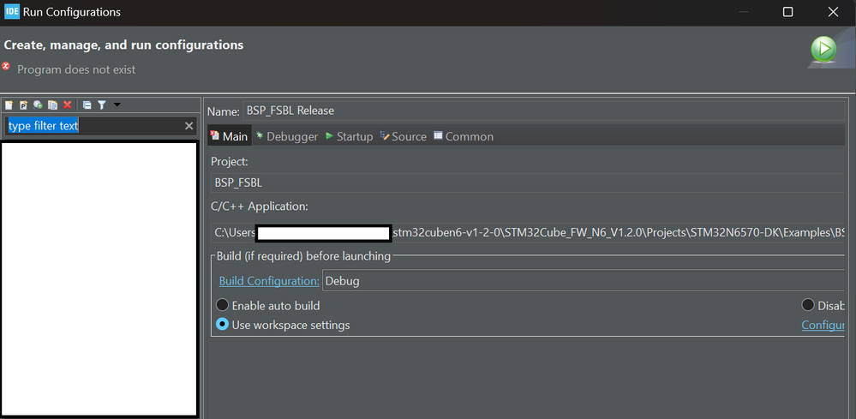Export the selected launch configuration
This screenshot has width=856, height=419.
click(38, 105)
